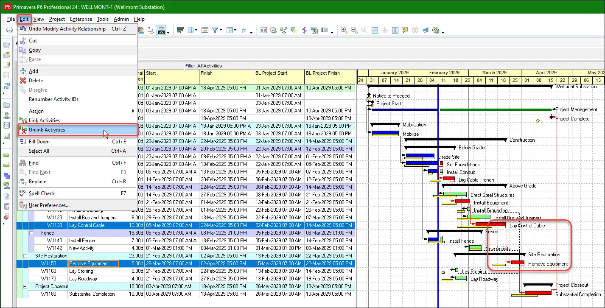Click the Projects folder sidebar icon
605x308 pixels.
click(7, 105)
